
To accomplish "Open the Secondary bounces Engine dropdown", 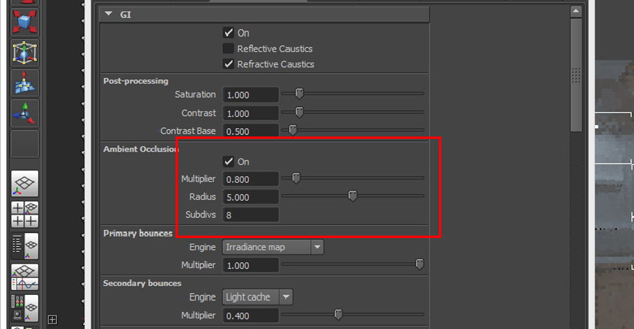I will pyautogui.click(x=258, y=297).
